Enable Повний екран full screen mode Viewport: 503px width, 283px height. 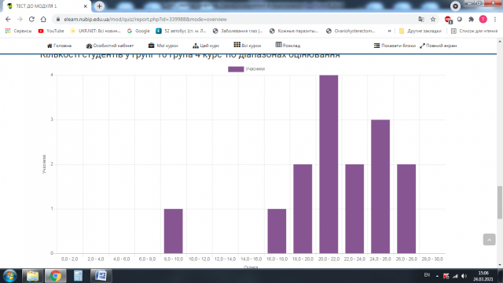point(439,46)
